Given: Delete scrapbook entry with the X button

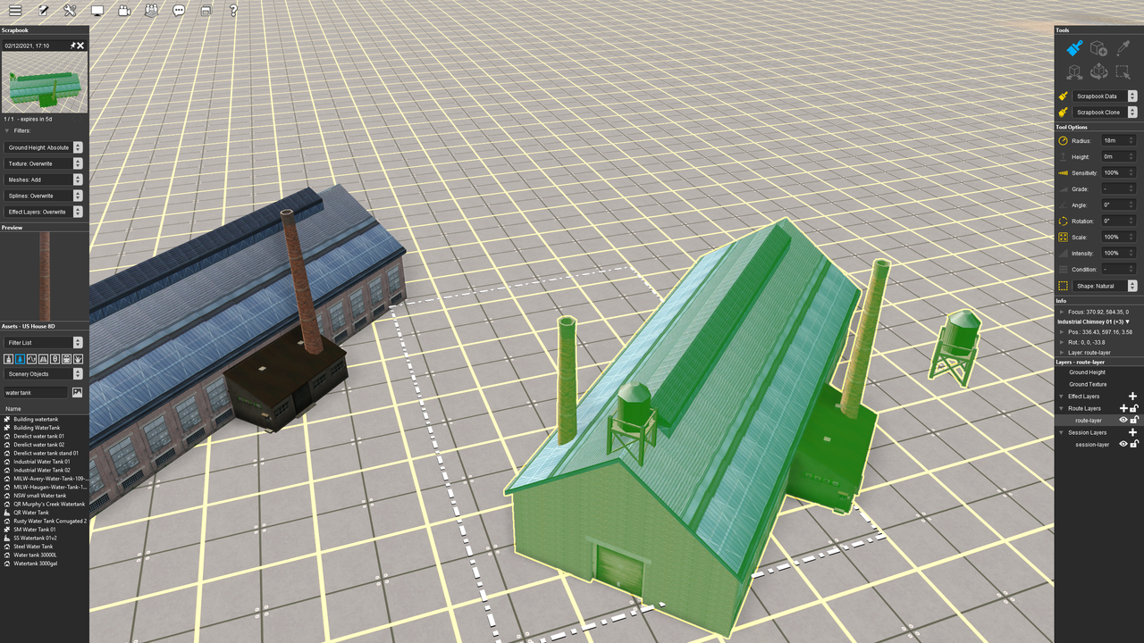Looking at the screenshot, I should pyautogui.click(x=80, y=46).
